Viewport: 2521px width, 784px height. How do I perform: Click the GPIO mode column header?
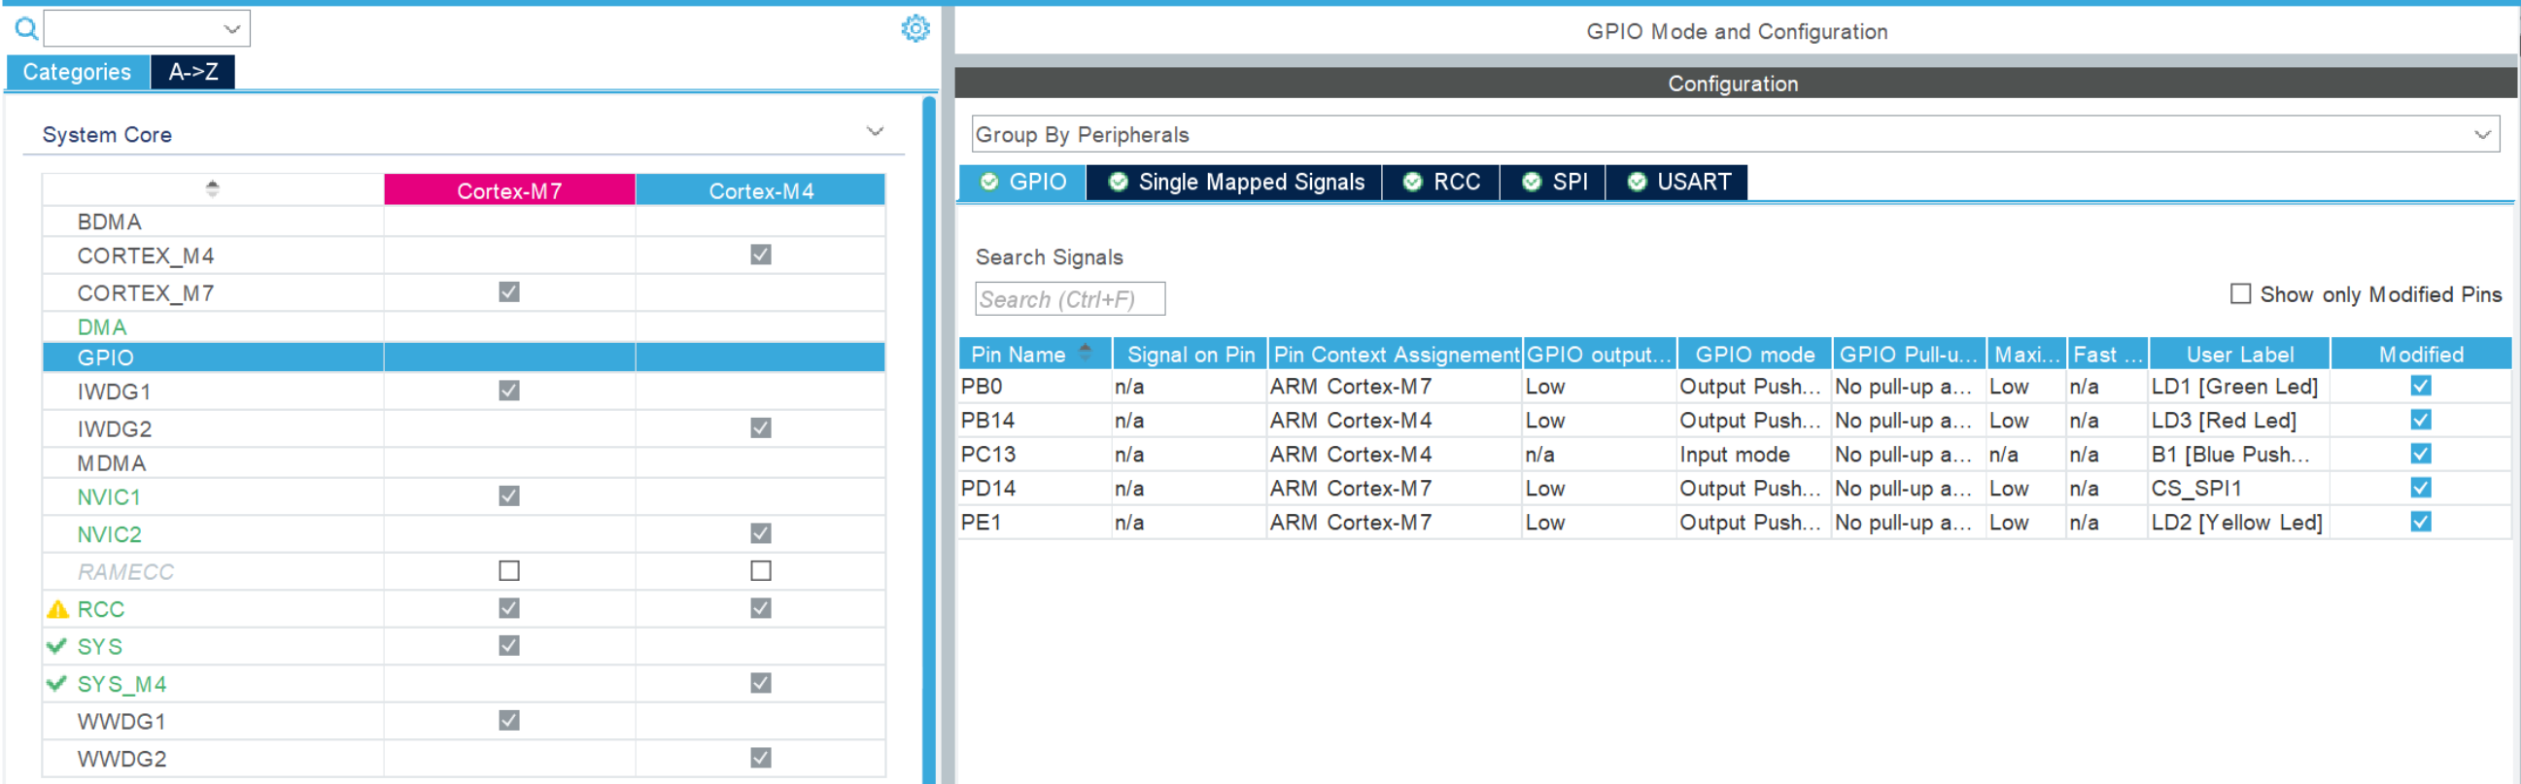1754,355
